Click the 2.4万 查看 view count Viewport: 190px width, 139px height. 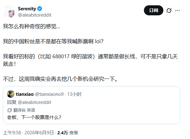(68, 133)
